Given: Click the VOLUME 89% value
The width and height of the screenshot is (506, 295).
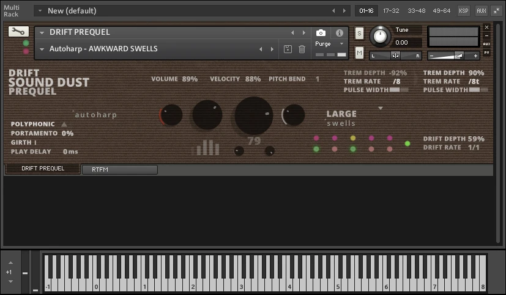Looking at the screenshot, I should click(x=190, y=79).
